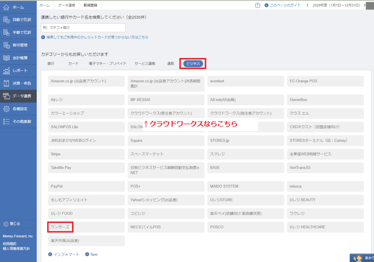The image size is (374, 262).
Task: Choose the 全東信WEB明細サービス service
Action: [x=325, y=154]
